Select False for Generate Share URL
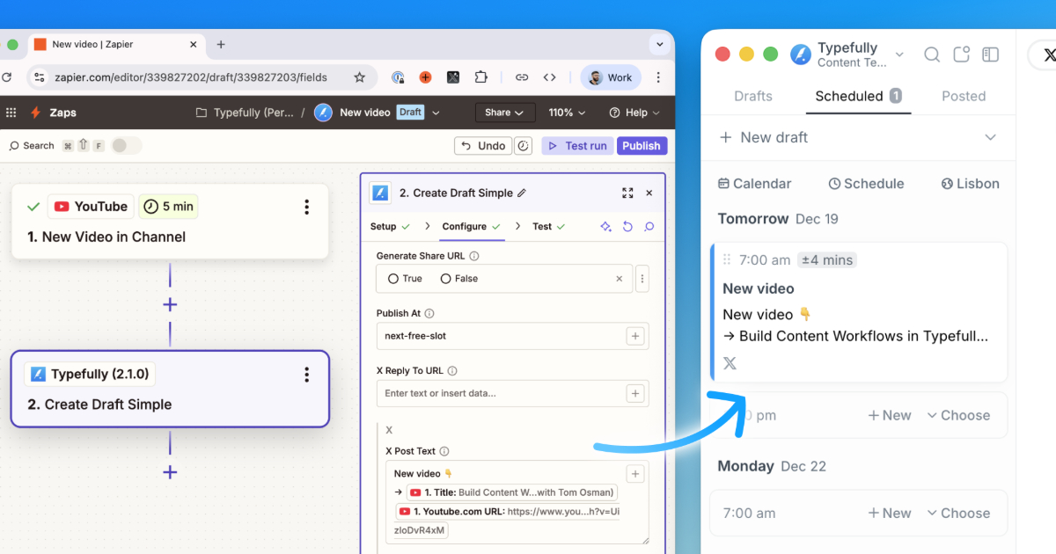Image resolution: width=1056 pixels, height=554 pixels. click(x=446, y=279)
